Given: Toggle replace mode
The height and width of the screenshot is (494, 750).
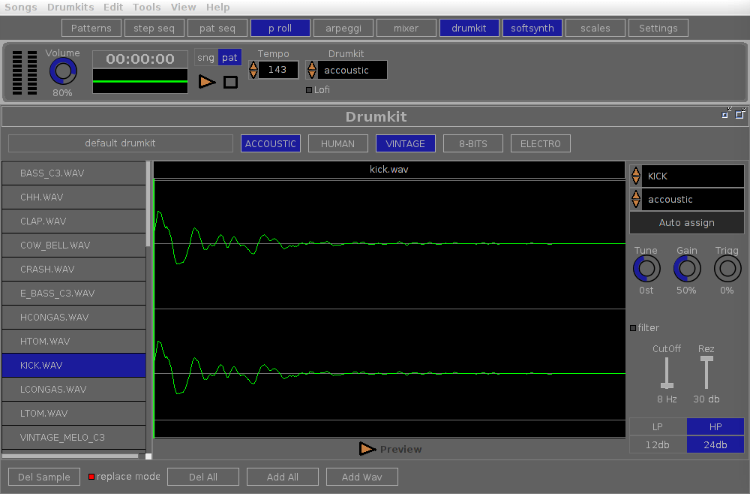Looking at the screenshot, I should coord(91,476).
